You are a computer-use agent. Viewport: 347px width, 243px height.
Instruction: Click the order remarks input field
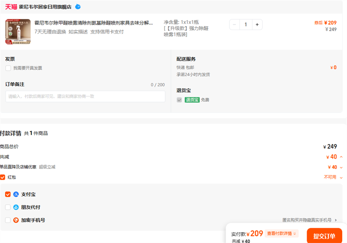tap(85, 97)
